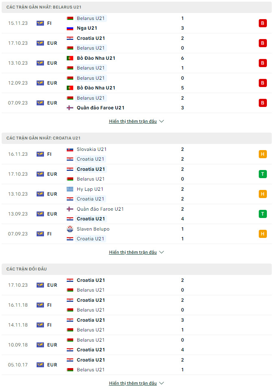273x388 pixels.
Task: Expand more matches under Belarus U21 section
Action: (136, 121)
